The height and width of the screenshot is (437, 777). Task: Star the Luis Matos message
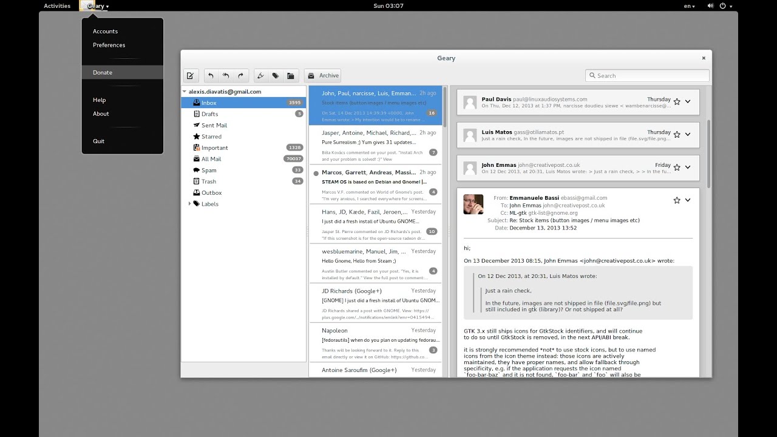[x=677, y=134]
